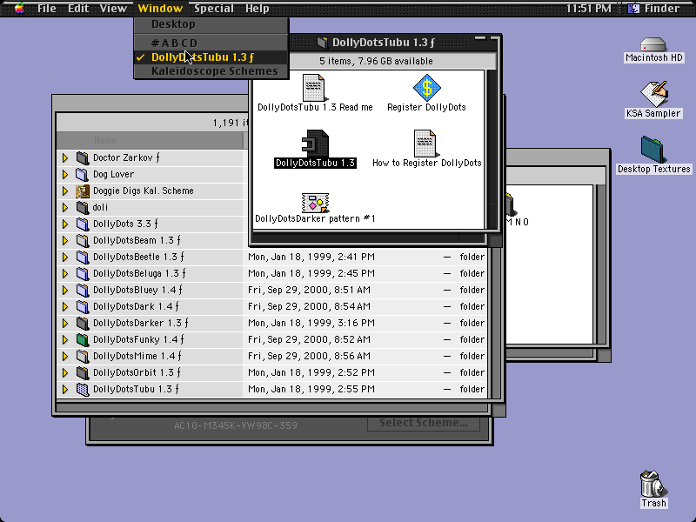Click the doli folder icon

pyautogui.click(x=83, y=207)
